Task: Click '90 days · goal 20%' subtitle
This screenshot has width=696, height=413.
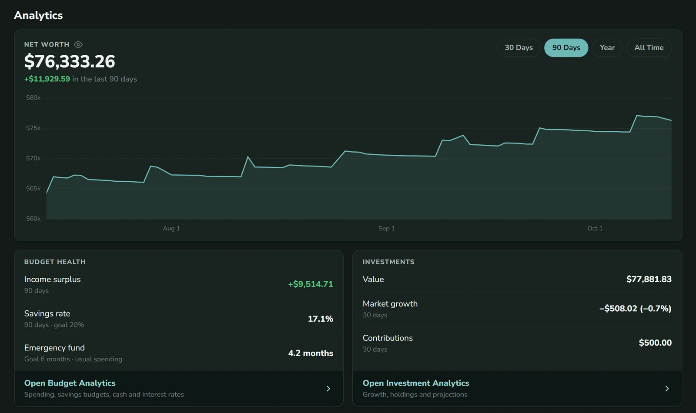Action: point(54,325)
